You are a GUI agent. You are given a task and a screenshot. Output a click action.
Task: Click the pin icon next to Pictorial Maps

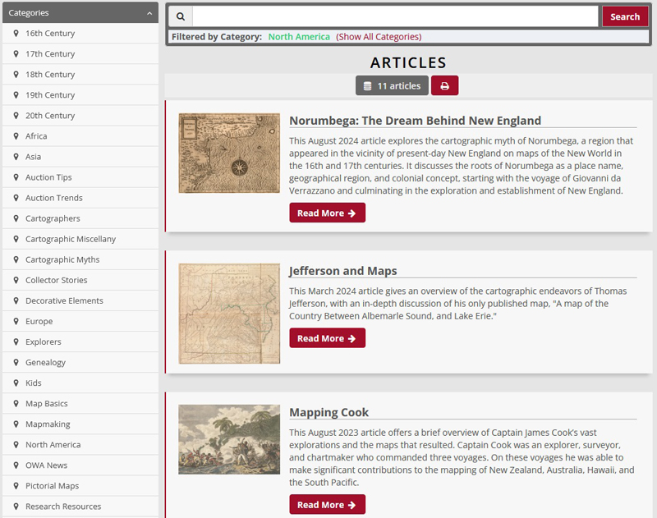(16, 486)
